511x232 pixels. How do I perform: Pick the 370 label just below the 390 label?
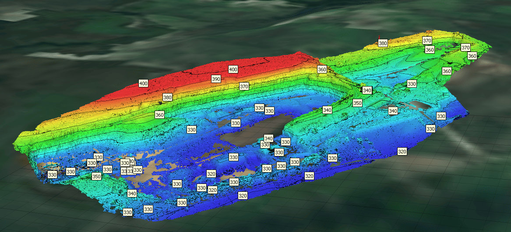point(244,87)
